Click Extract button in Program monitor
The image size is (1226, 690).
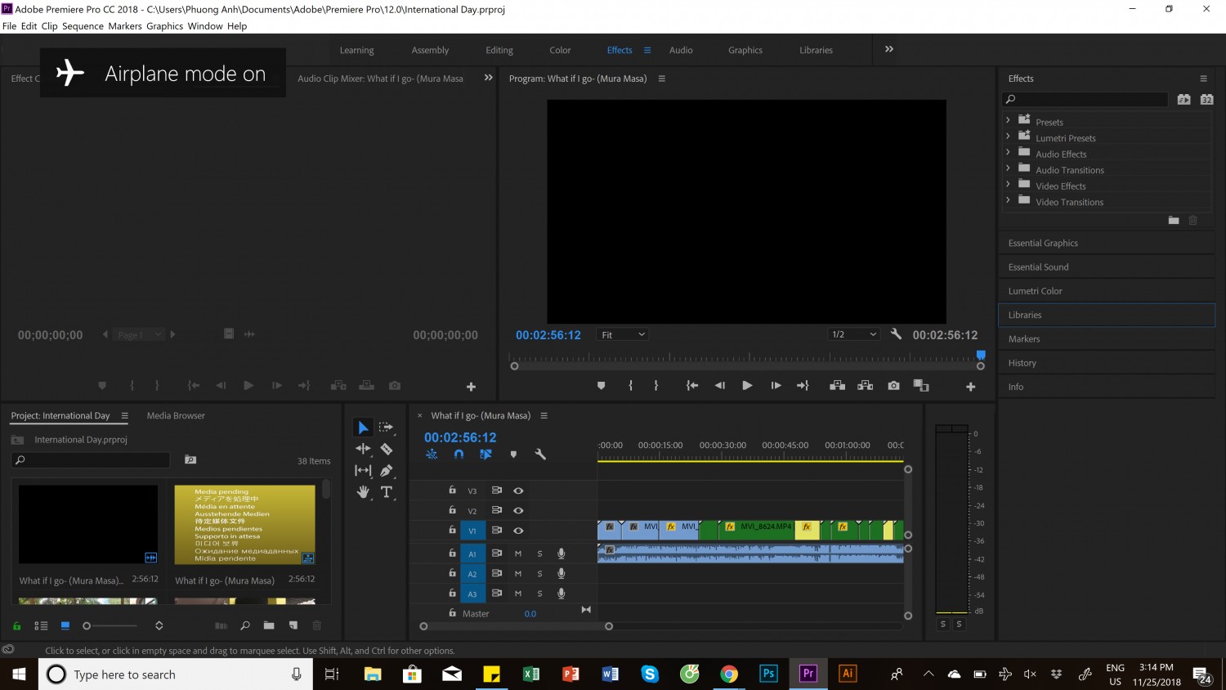pyautogui.click(x=865, y=385)
